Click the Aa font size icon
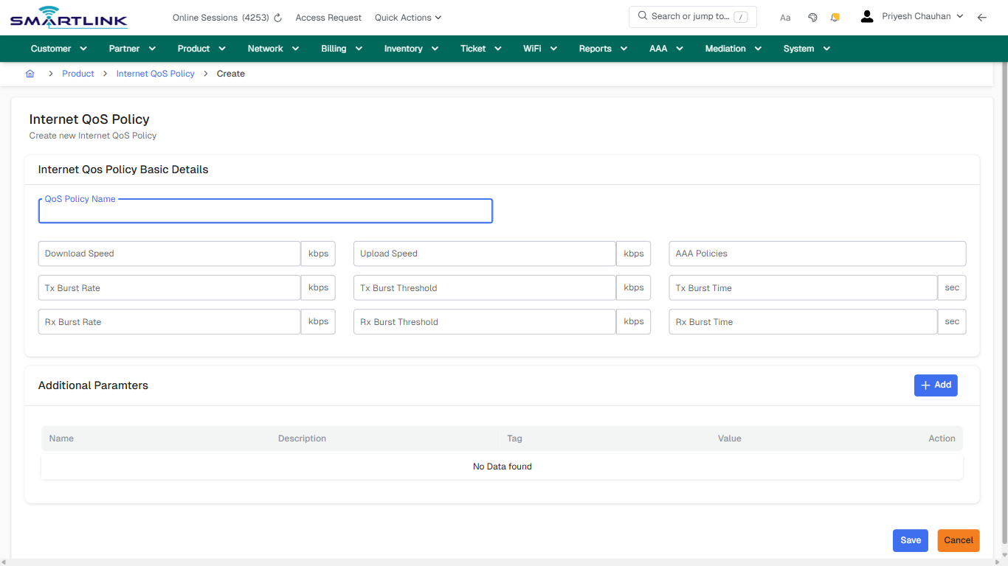The image size is (1008, 566). (784, 17)
